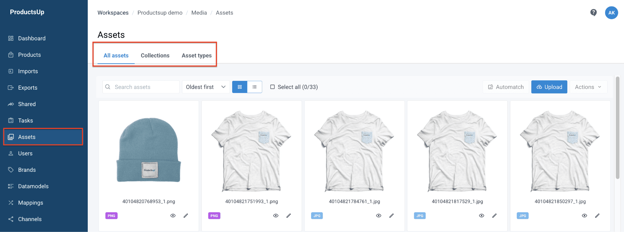
Task: Switch to list view layout
Action: [254, 87]
